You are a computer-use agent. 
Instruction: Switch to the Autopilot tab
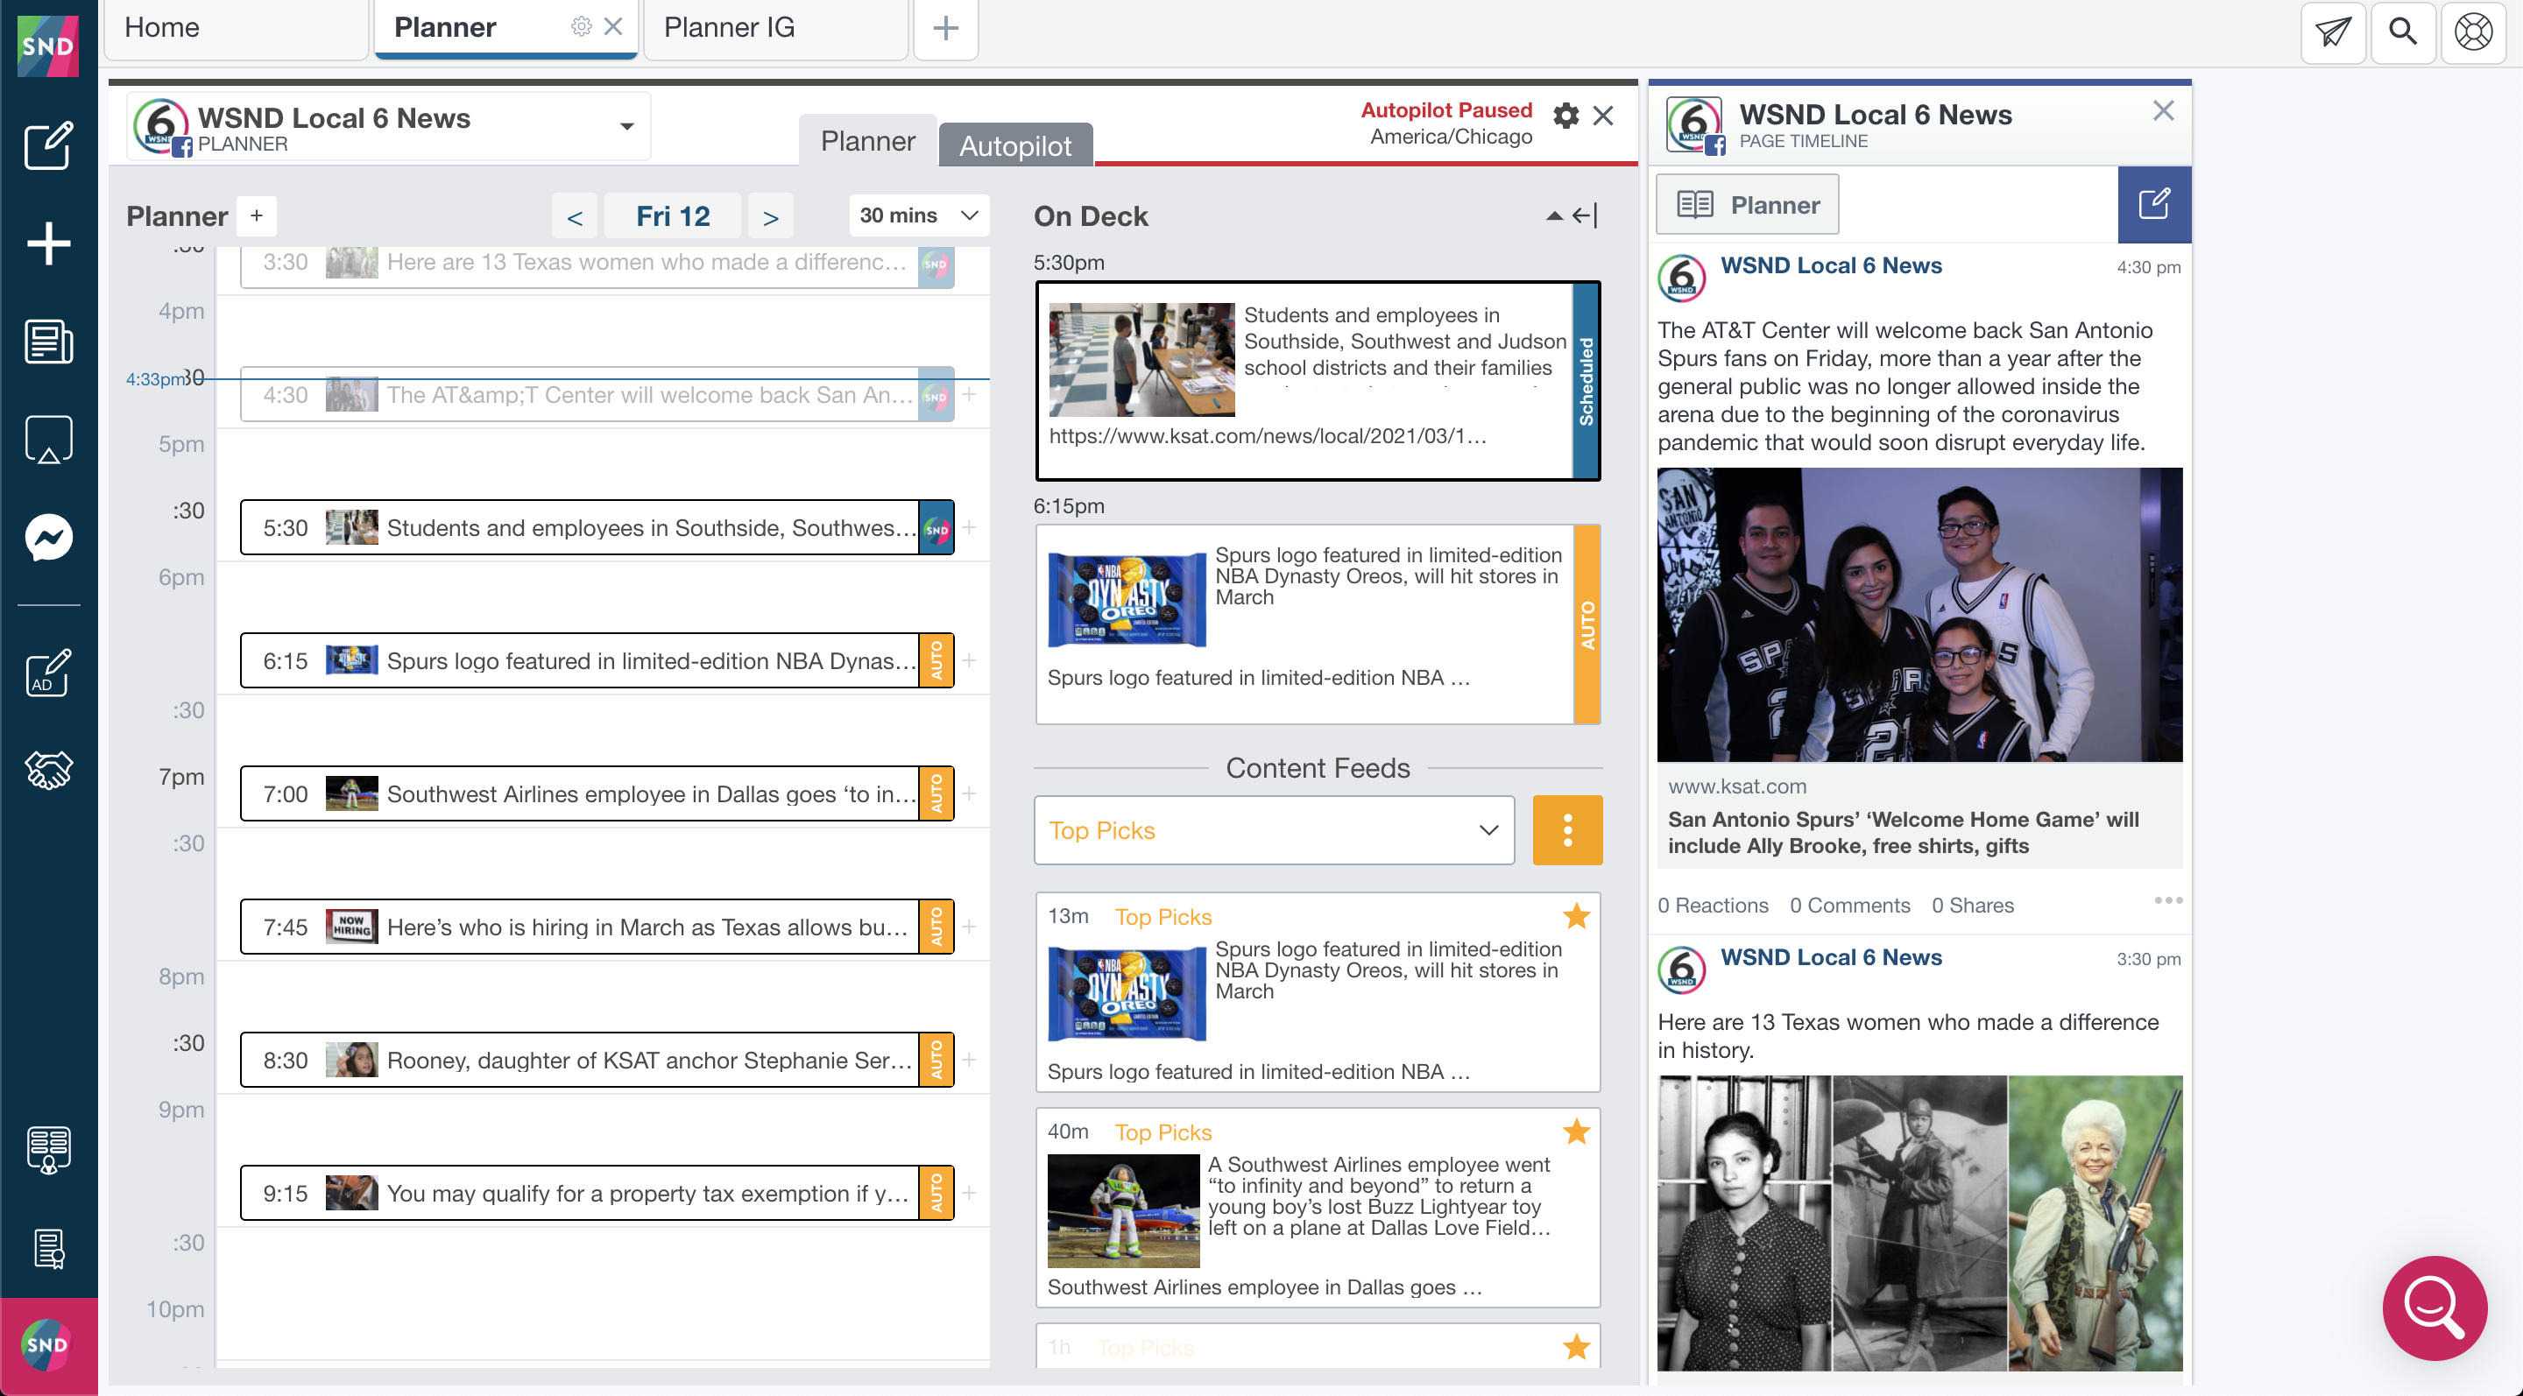point(1014,145)
